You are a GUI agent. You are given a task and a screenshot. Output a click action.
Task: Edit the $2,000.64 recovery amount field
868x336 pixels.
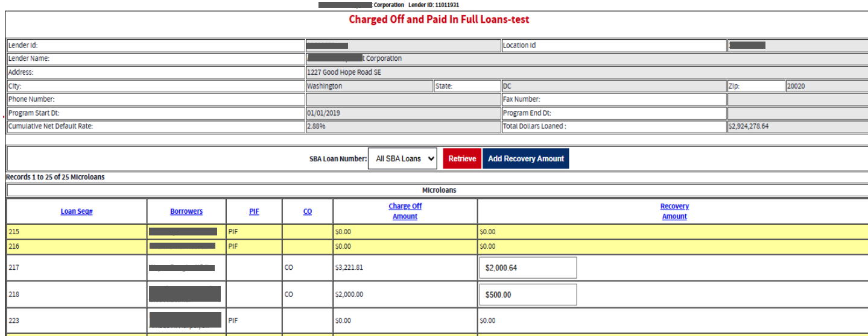point(528,268)
